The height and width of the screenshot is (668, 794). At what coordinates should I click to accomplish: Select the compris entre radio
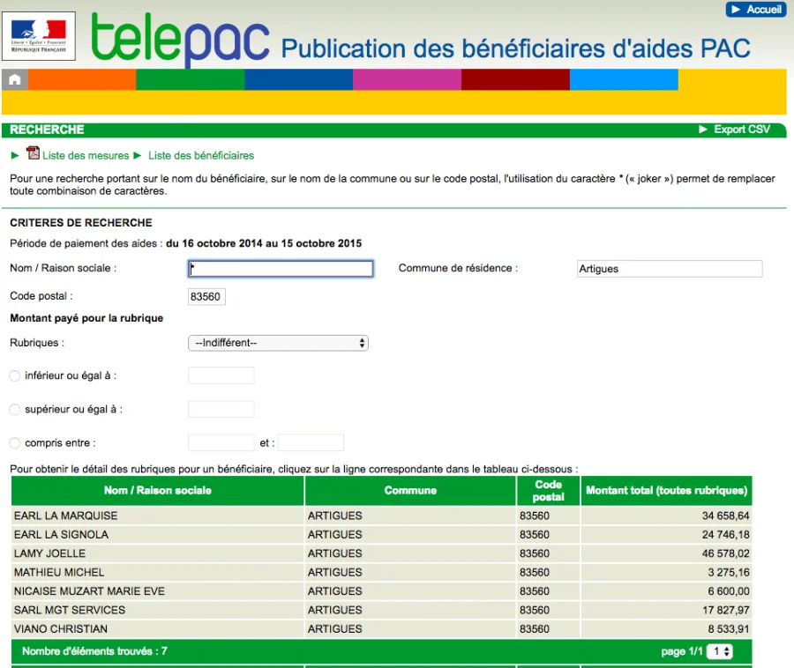click(15, 443)
